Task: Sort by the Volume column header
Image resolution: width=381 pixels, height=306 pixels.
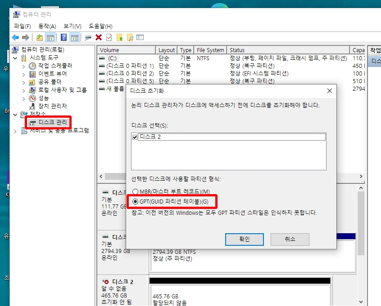Action: click(127, 50)
